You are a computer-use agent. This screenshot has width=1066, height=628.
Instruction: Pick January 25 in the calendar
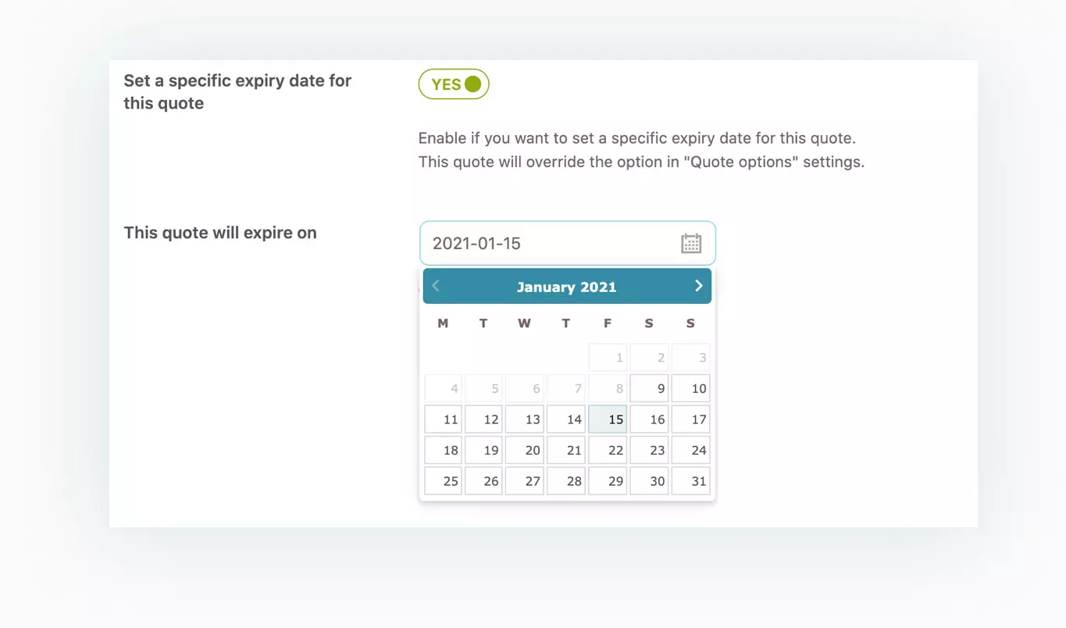point(443,480)
